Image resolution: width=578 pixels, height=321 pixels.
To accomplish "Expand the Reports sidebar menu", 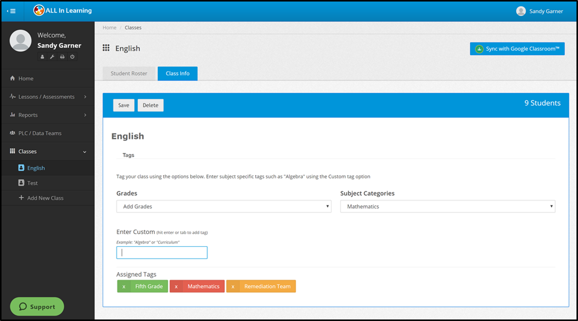I will click(47, 115).
